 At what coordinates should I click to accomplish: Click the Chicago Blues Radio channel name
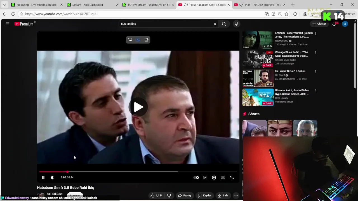pyautogui.click(x=285, y=60)
